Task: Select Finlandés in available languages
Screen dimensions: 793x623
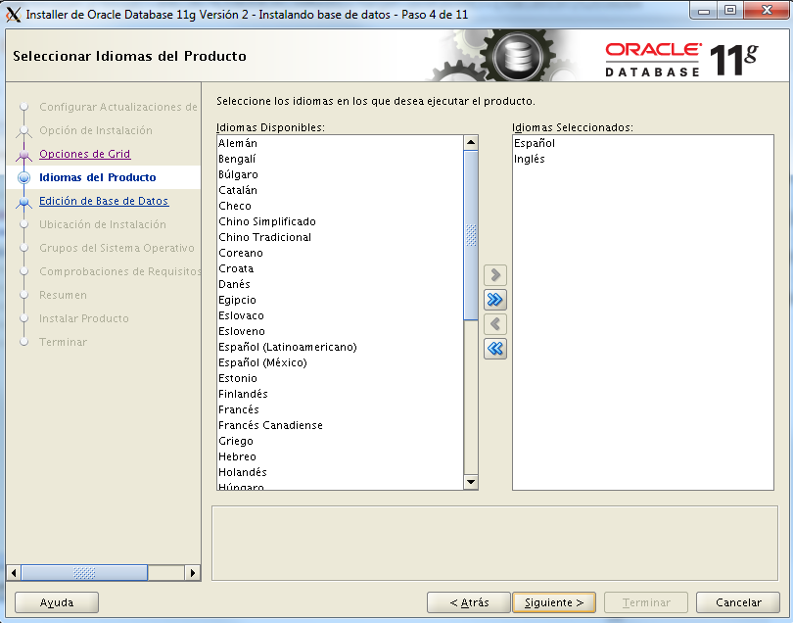Action: tap(340, 394)
